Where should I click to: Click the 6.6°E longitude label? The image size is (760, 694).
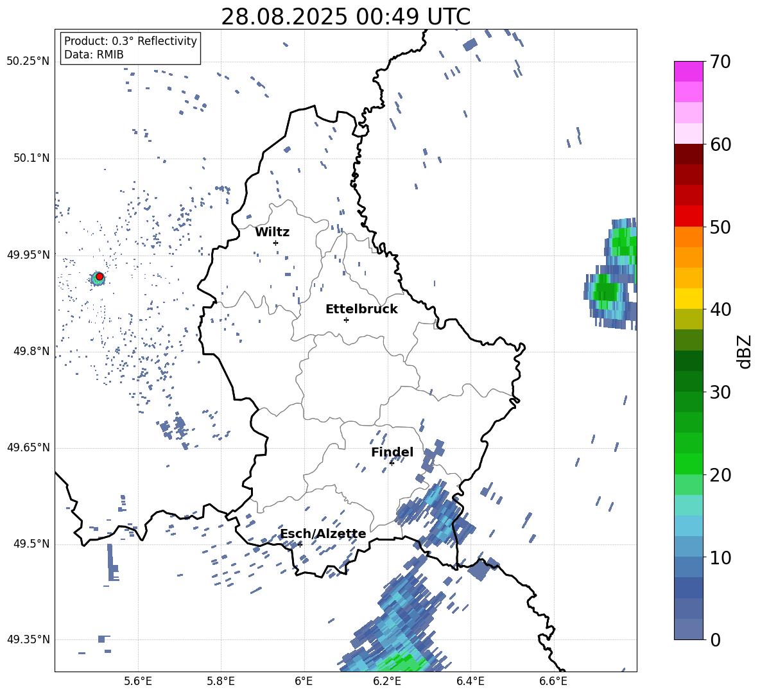point(553,681)
